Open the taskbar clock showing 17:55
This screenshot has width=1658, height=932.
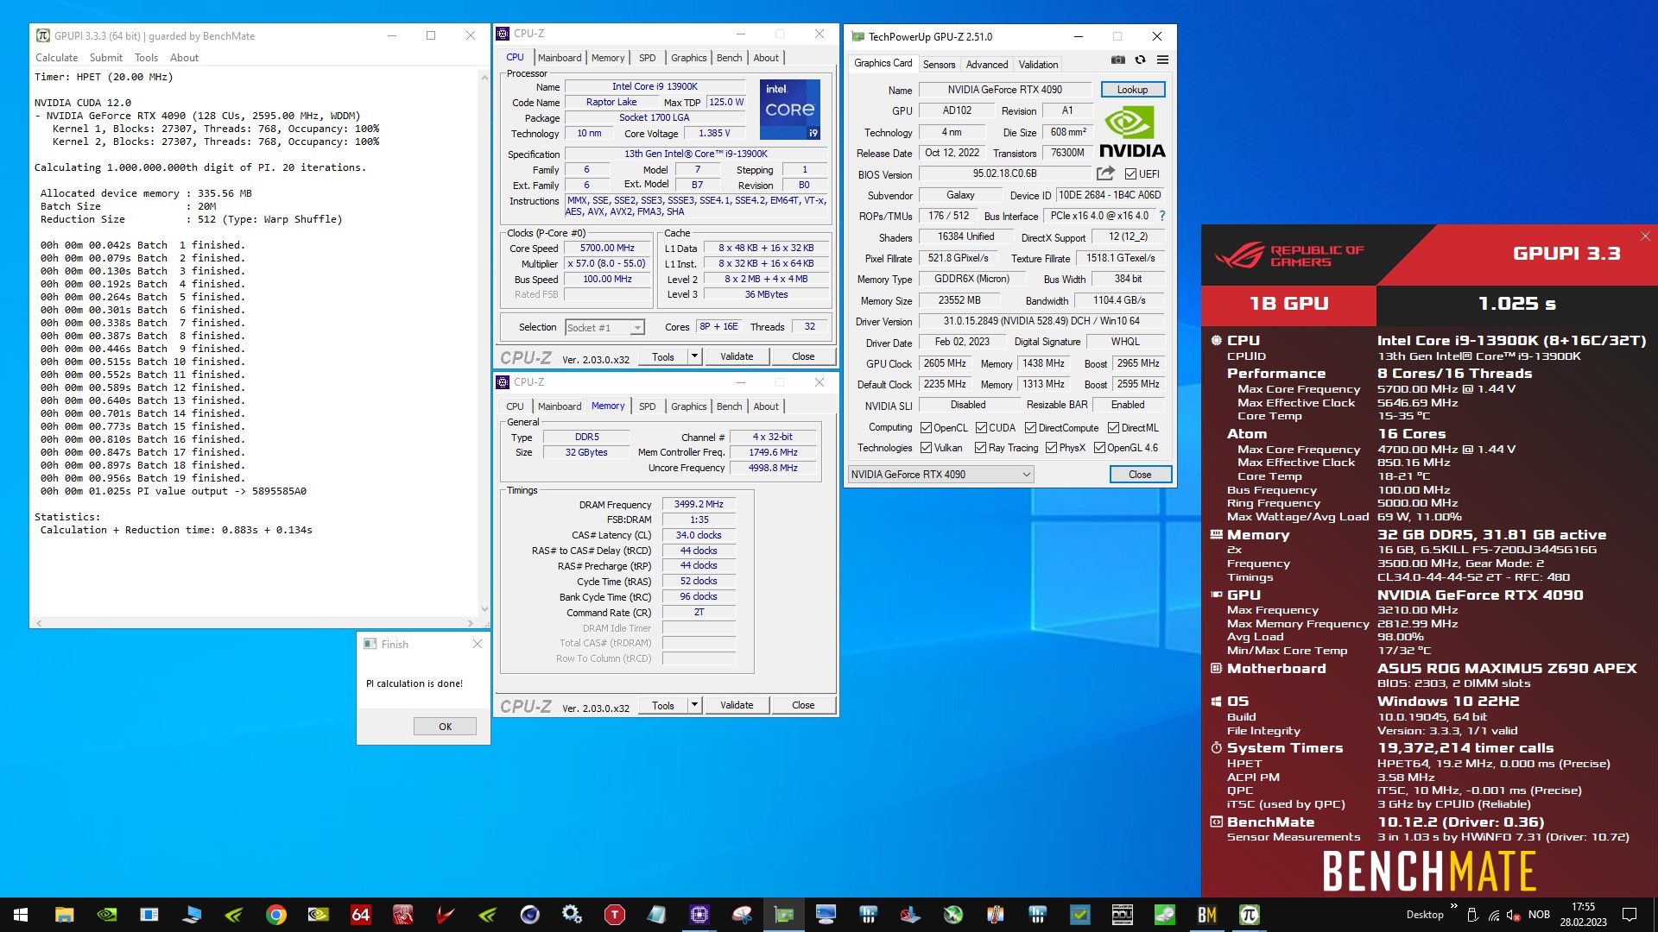pos(1583,915)
